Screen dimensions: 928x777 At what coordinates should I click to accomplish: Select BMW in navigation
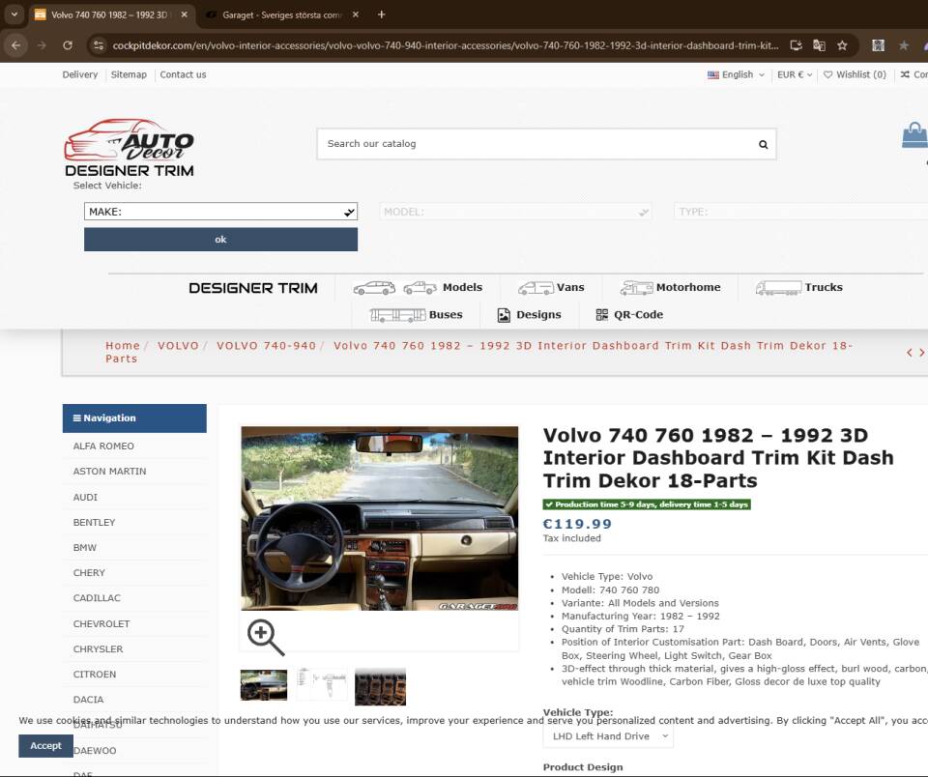click(85, 548)
